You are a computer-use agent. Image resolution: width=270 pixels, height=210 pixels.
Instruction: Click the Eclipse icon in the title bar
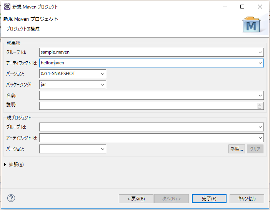7,7
